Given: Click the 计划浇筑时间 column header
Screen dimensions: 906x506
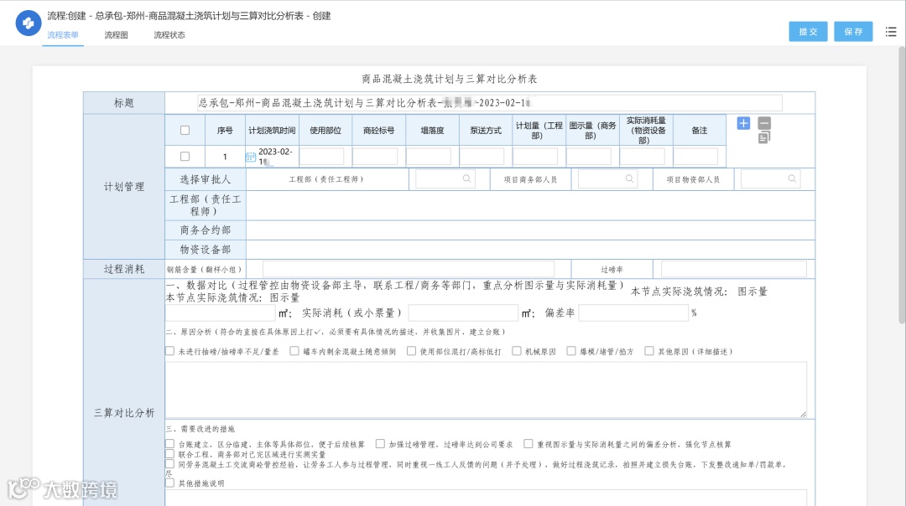Looking at the screenshot, I should (x=272, y=131).
